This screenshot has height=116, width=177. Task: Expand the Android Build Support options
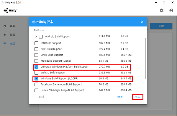36,36
